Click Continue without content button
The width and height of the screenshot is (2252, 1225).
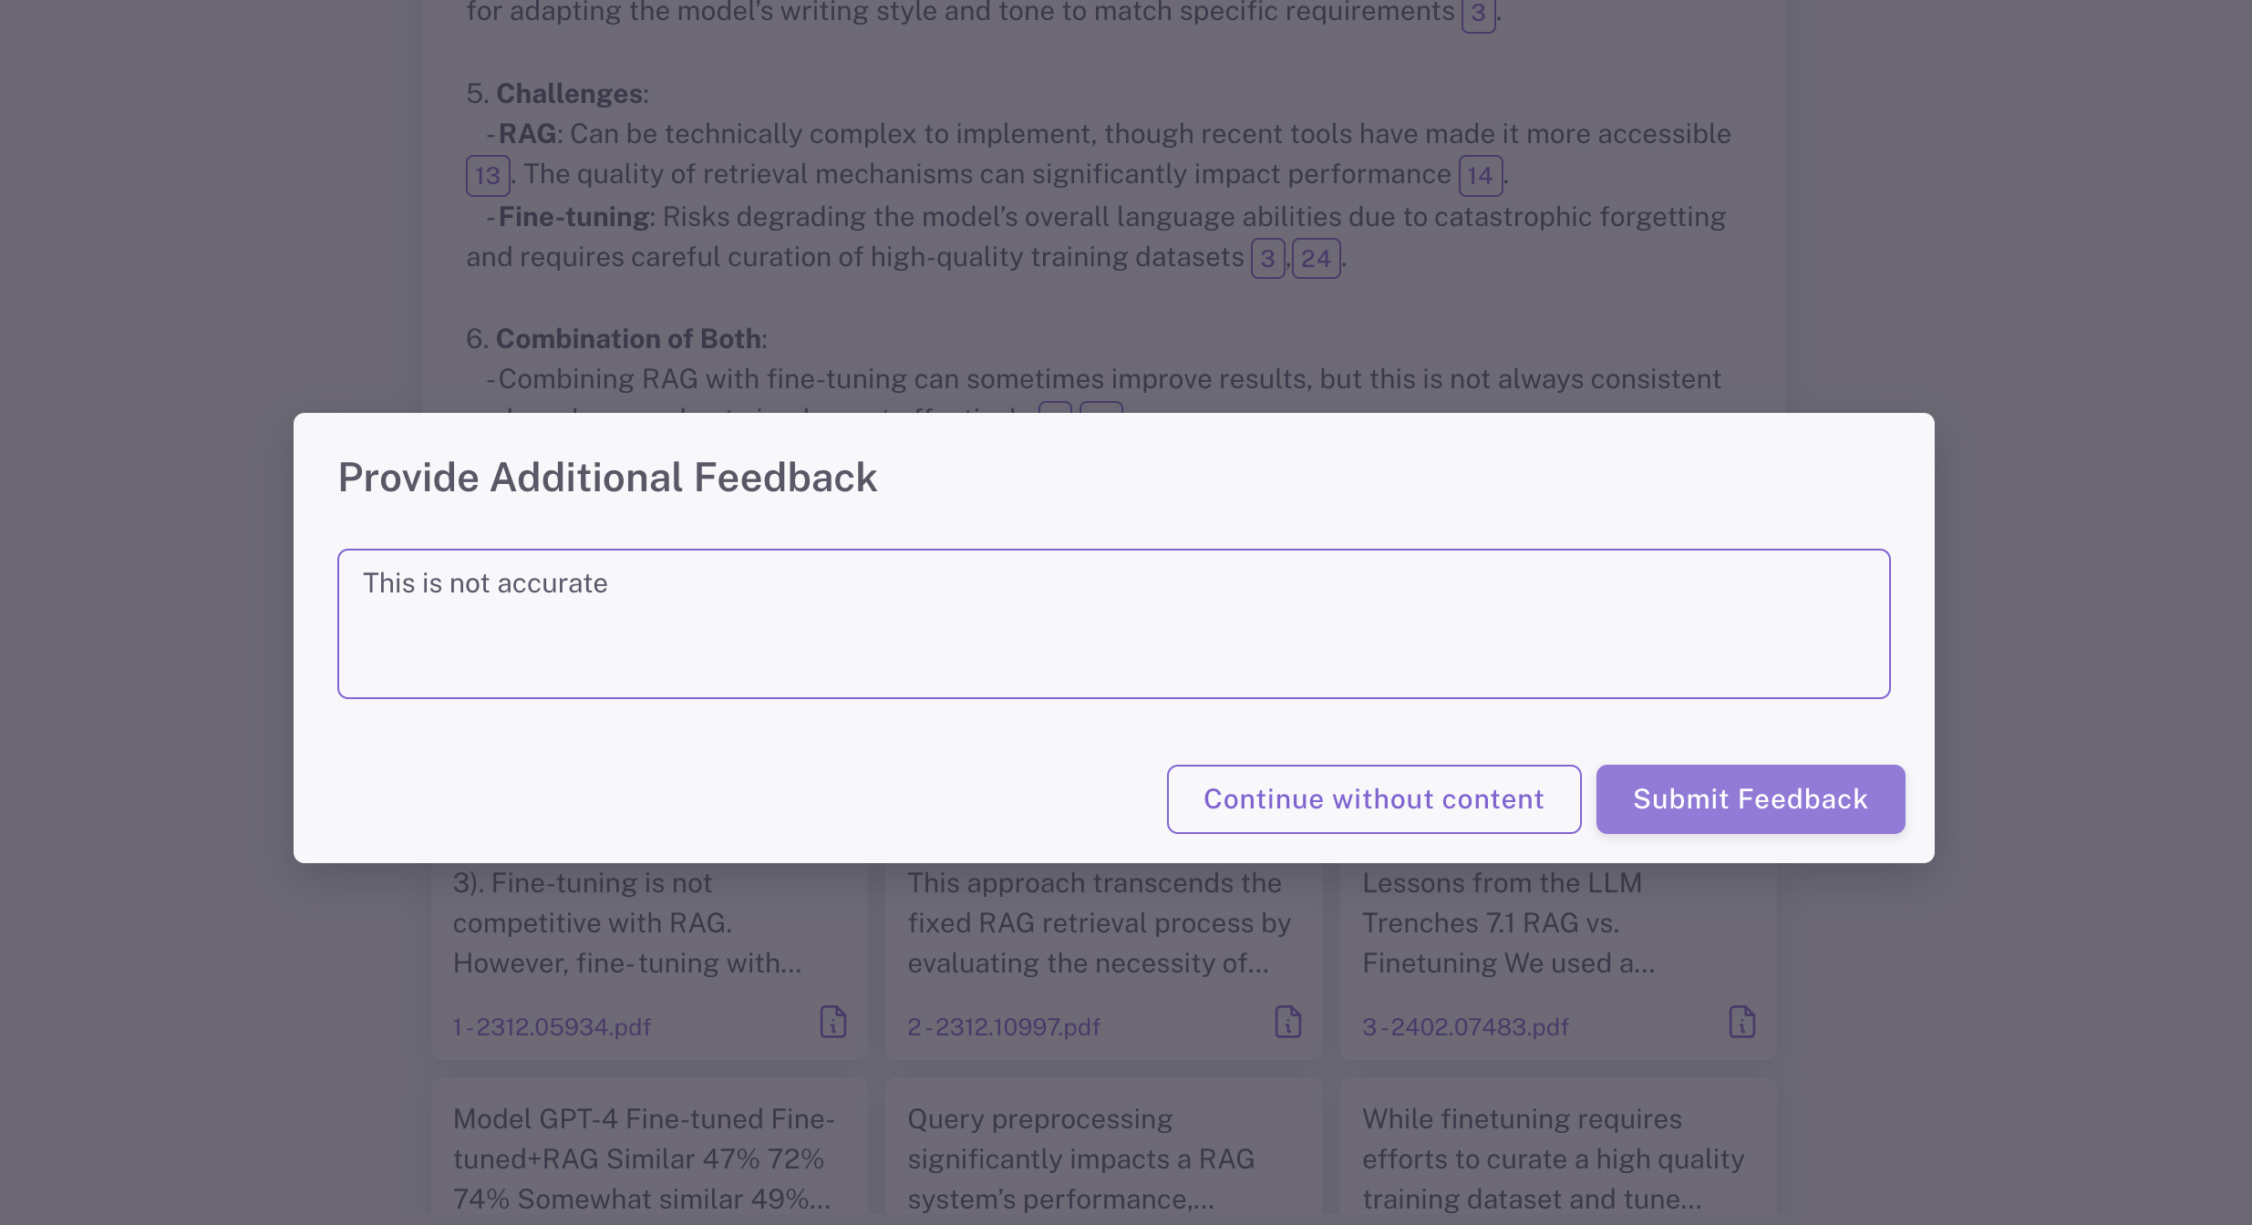[1373, 798]
